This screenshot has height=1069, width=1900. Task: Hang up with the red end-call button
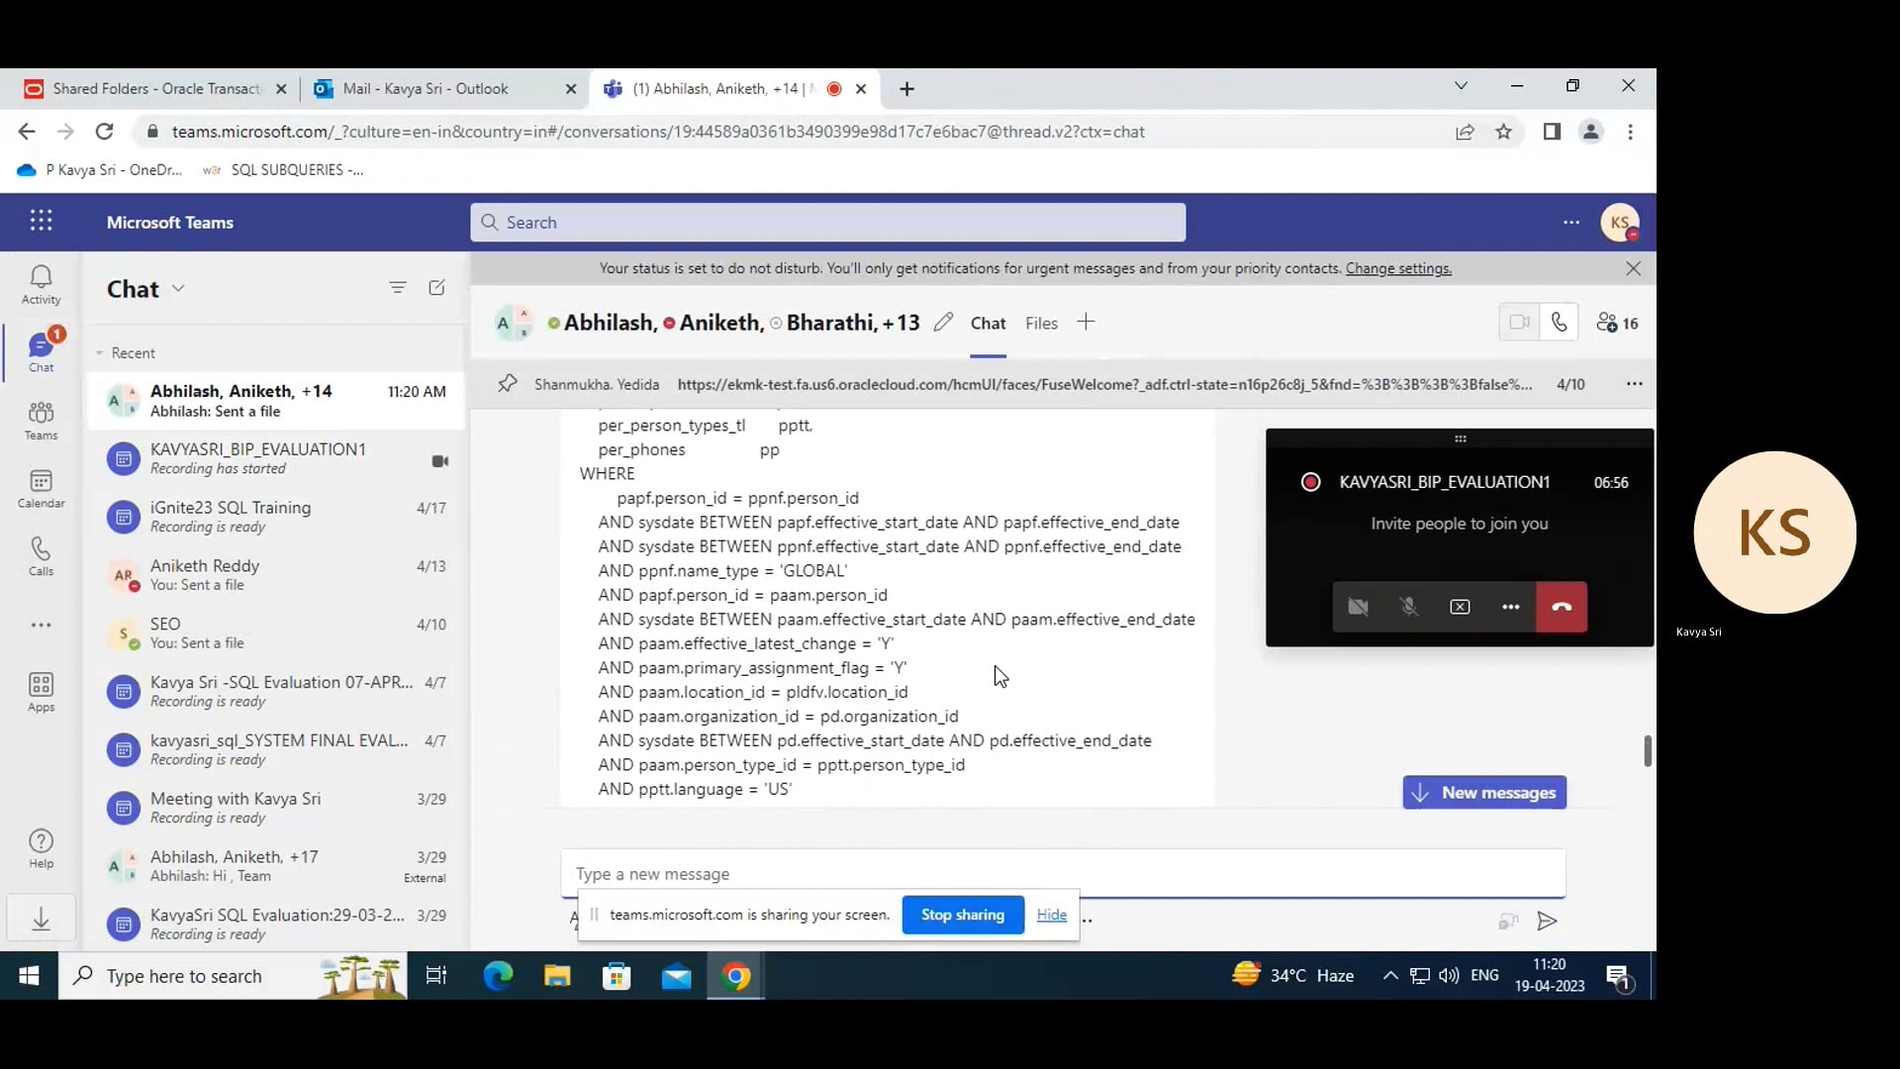[x=1561, y=607]
